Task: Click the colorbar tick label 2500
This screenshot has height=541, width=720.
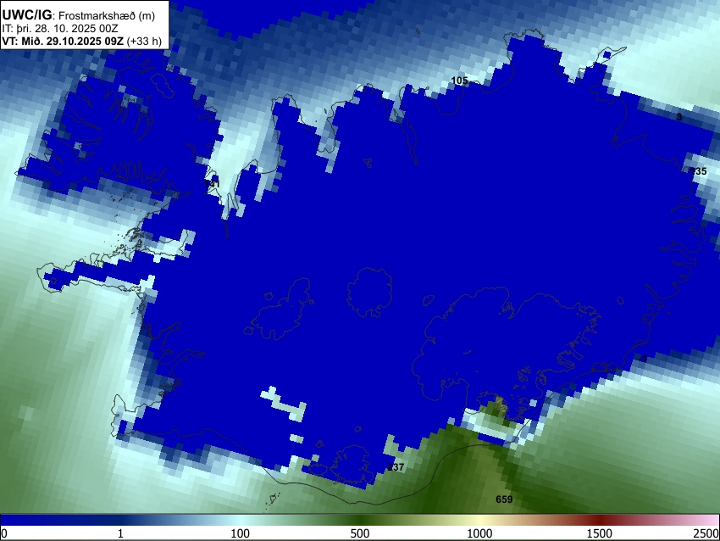Action: coord(707,533)
